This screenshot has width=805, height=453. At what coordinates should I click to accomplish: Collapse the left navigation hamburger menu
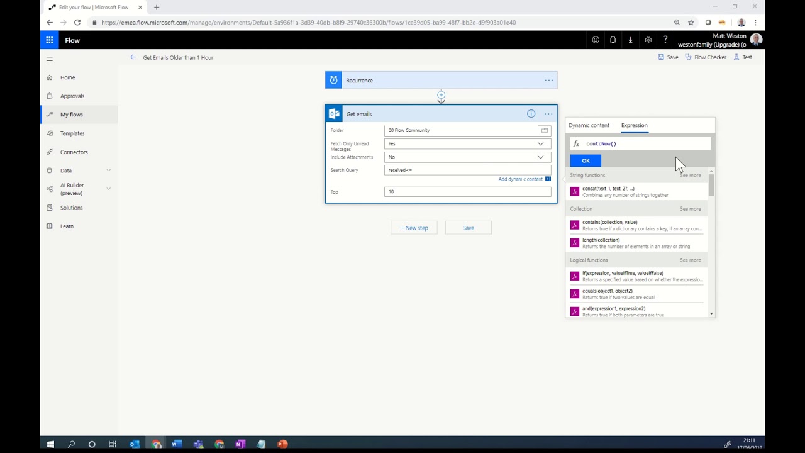[x=50, y=59]
